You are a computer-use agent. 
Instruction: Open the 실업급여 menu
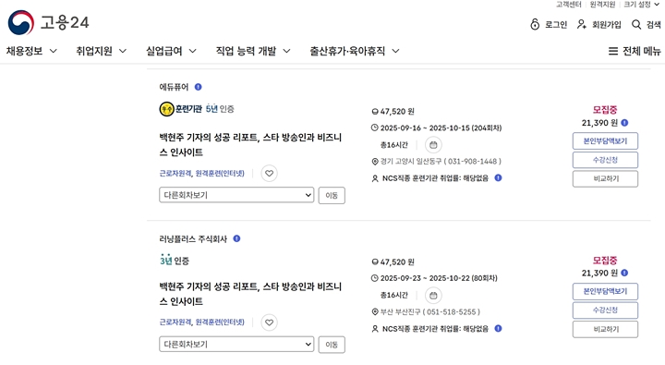(171, 51)
